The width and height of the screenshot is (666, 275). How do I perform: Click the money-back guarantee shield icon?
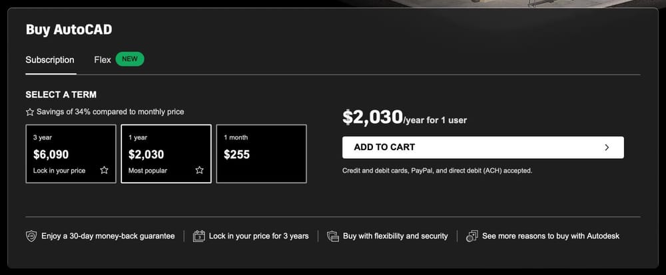[31, 236]
